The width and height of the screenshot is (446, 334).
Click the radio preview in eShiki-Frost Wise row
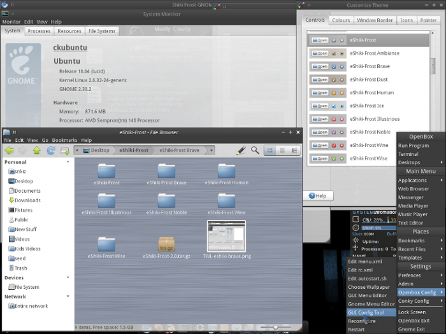(342, 159)
